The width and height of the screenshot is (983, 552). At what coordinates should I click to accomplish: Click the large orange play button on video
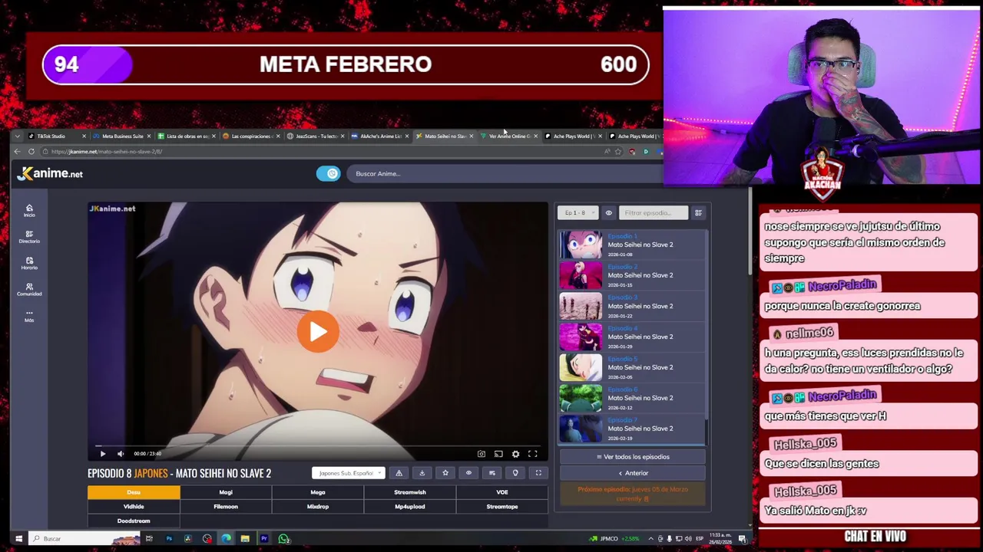coord(318,331)
